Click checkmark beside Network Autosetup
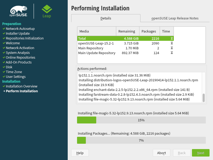This screenshot has width=213, height=160. tap(4, 29)
